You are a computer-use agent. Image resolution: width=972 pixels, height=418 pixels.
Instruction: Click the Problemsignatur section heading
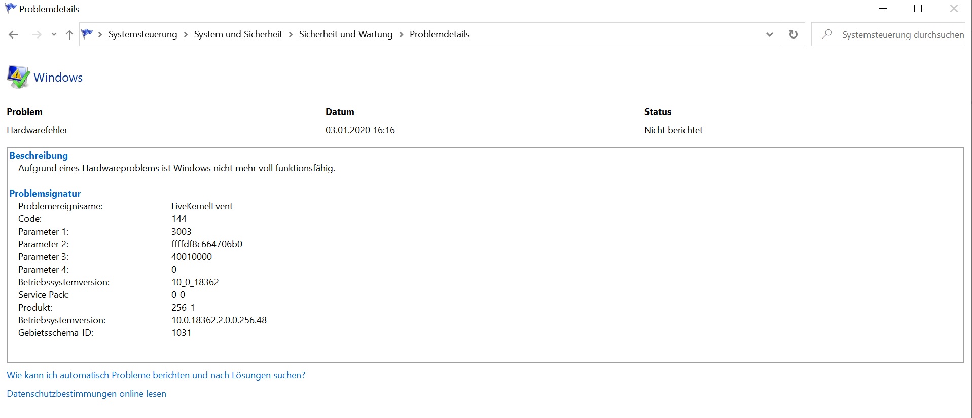[x=45, y=194]
